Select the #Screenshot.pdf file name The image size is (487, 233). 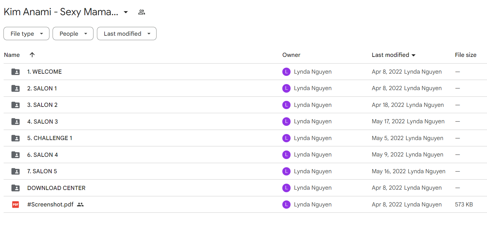50,205
